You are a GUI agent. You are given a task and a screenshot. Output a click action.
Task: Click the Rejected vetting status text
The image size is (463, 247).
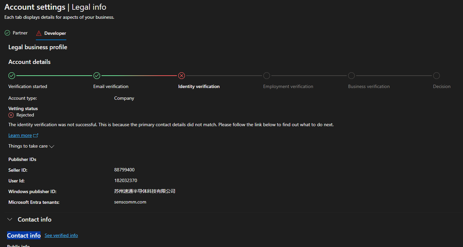click(x=25, y=115)
